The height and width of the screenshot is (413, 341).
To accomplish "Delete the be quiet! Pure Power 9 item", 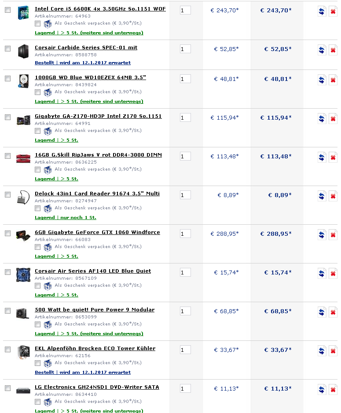I will tap(333, 312).
